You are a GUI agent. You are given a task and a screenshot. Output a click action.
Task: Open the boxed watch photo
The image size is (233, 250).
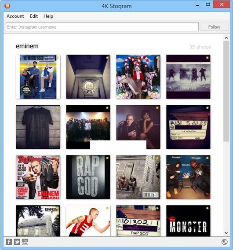click(88, 77)
